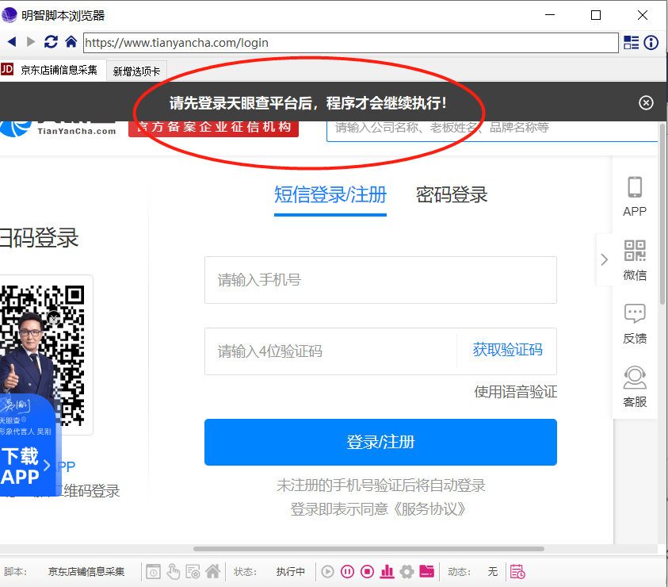668x587 pixels.
Task: Open the info icon beside the address bar
Action: click(x=651, y=42)
